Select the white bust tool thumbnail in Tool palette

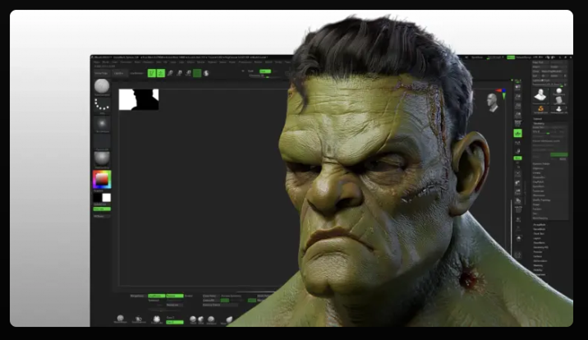click(540, 94)
